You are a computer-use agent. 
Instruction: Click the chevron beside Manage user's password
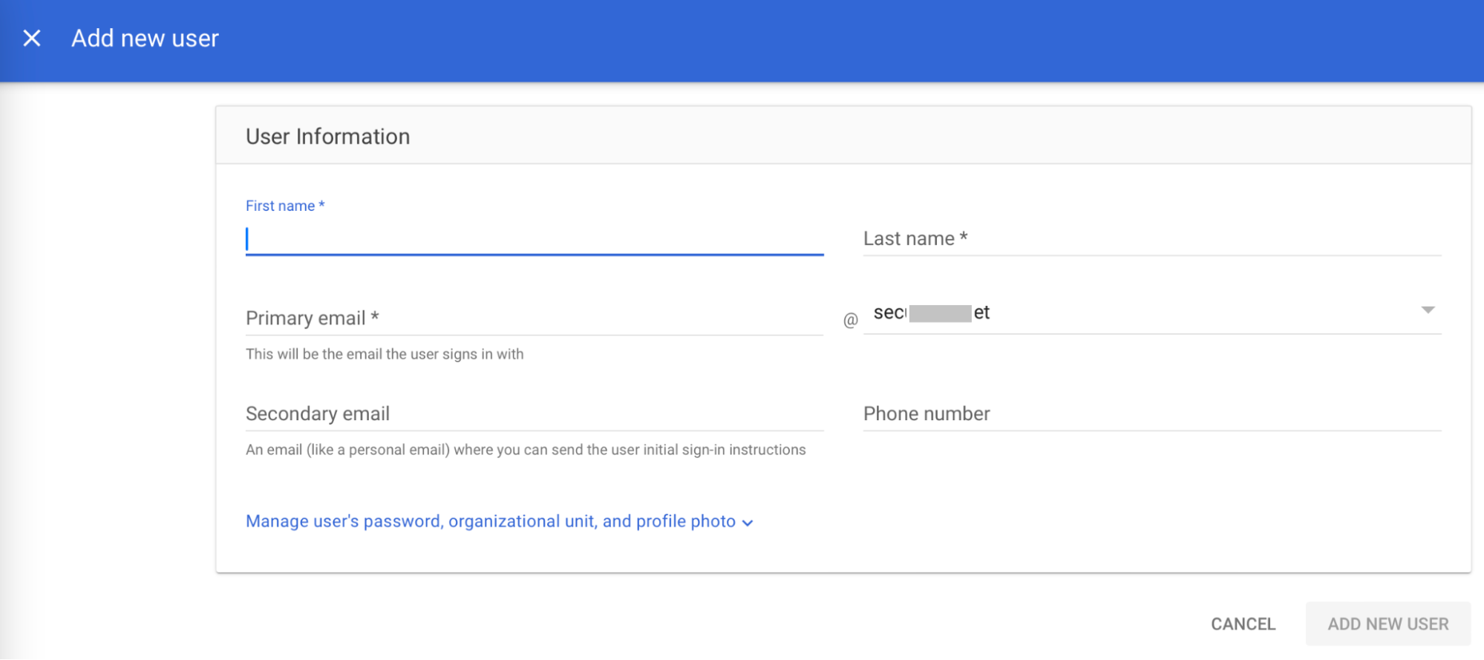(x=748, y=523)
